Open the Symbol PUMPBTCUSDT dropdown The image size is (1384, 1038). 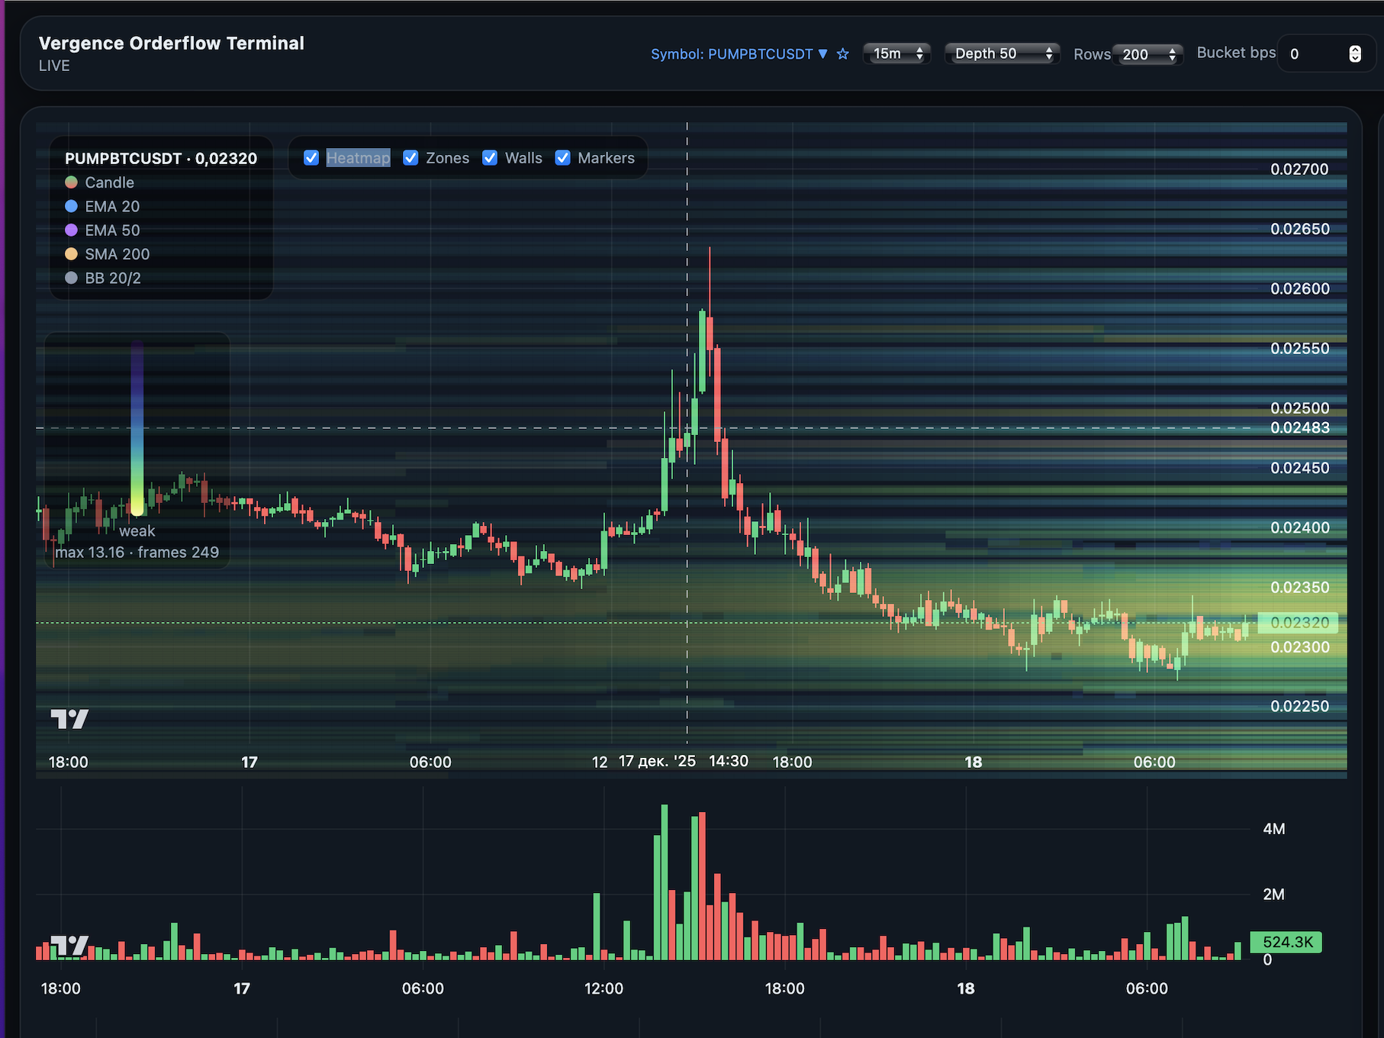739,54
